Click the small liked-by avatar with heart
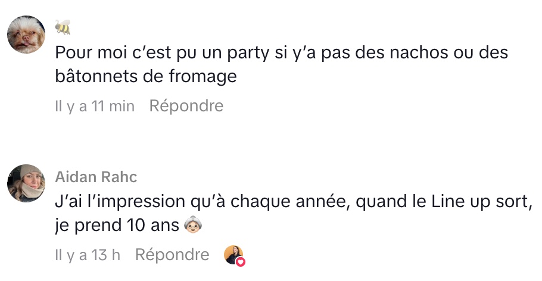The image size is (542, 281). coord(233,255)
